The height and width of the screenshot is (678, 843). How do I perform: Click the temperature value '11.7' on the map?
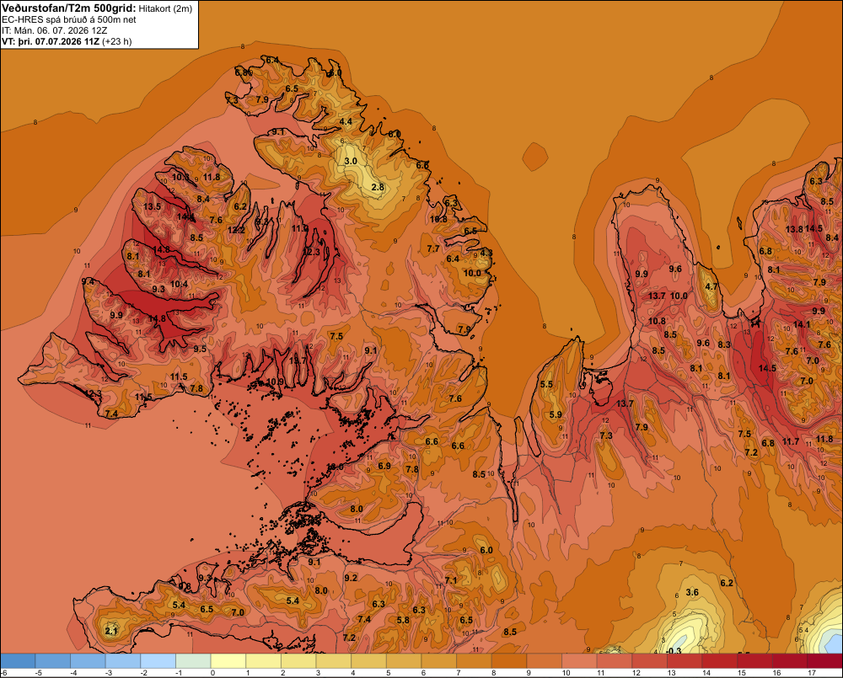pos(791,441)
